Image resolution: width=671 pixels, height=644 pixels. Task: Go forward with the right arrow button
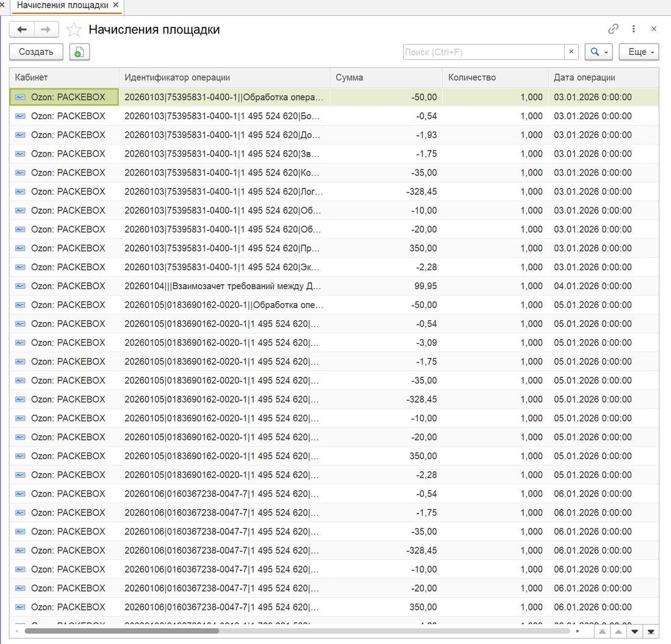tap(46, 29)
